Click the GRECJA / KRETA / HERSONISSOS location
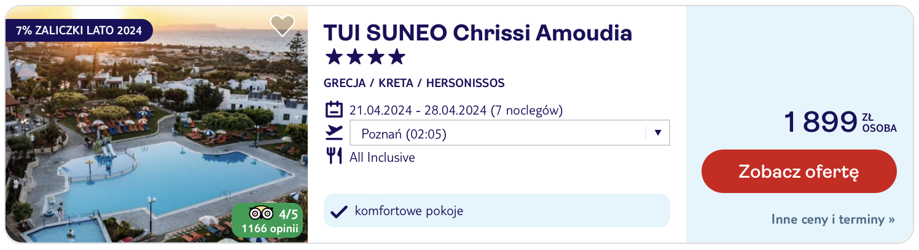This screenshot has width=919, height=250. click(x=414, y=83)
